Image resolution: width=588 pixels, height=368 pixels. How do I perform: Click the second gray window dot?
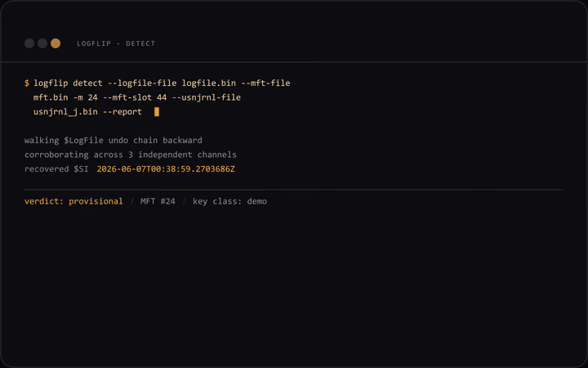tap(42, 43)
